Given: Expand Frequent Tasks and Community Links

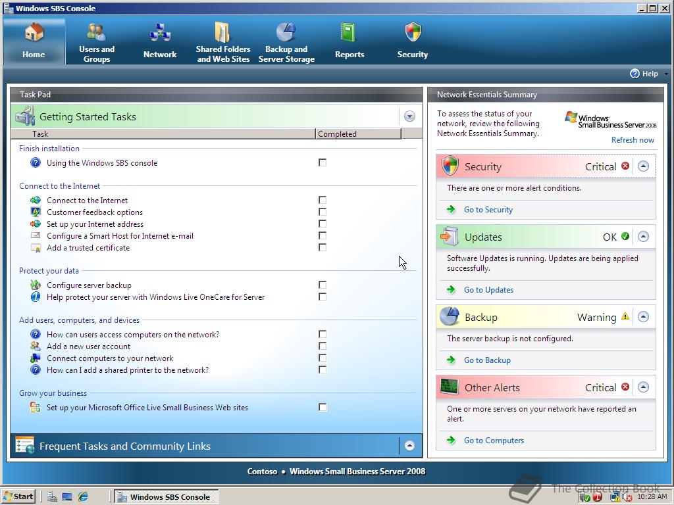Looking at the screenshot, I should pos(409,446).
